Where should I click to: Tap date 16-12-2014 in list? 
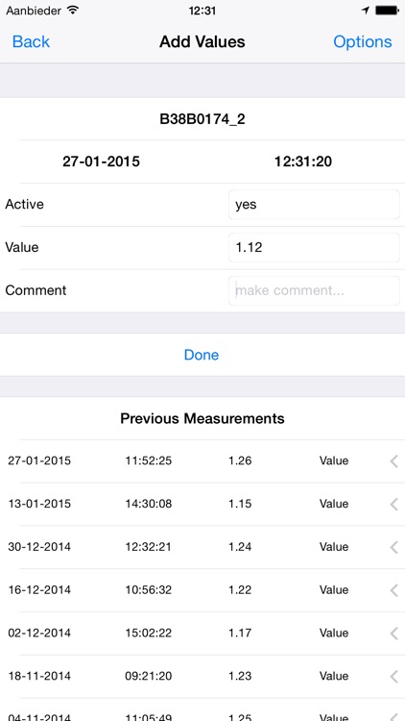pyautogui.click(x=39, y=590)
